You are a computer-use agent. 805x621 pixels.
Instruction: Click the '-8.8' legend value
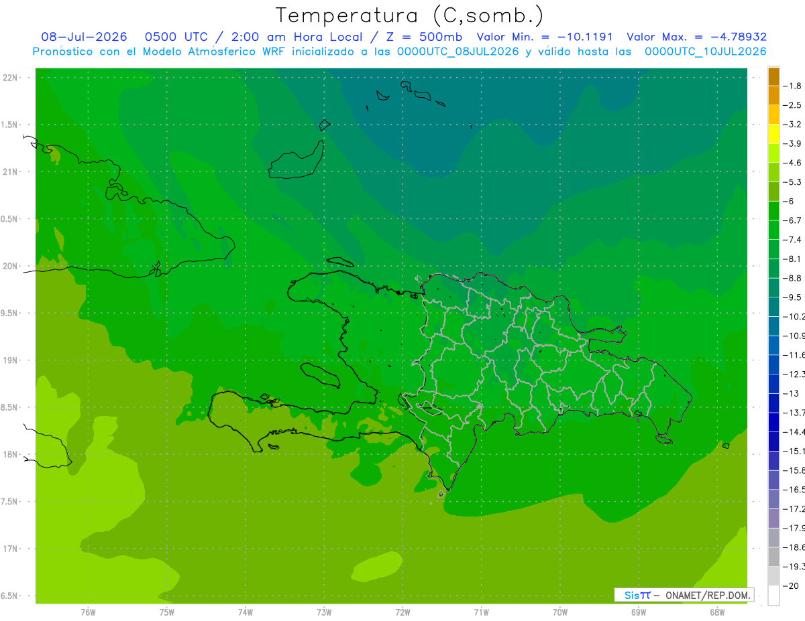click(794, 278)
